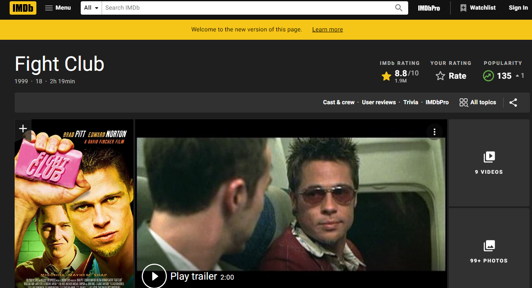Click the share icon
Image resolution: width=532 pixels, height=288 pixels.
click(x=513, y=103)
